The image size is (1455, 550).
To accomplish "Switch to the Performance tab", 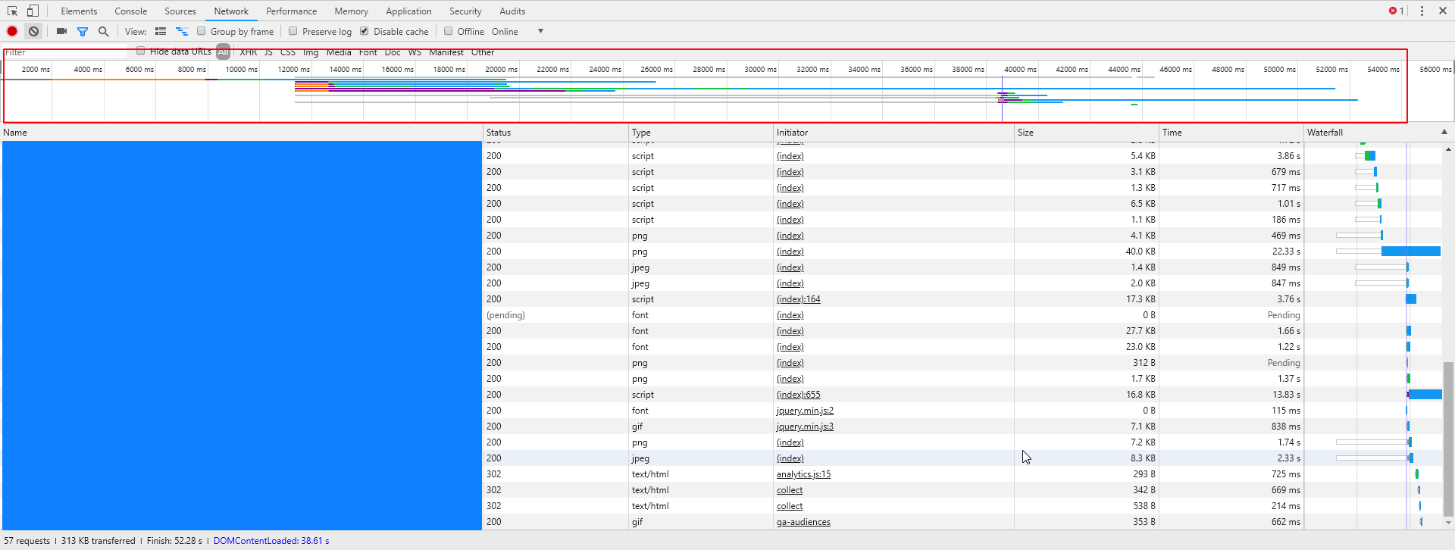I will click(x=292, y=11).
